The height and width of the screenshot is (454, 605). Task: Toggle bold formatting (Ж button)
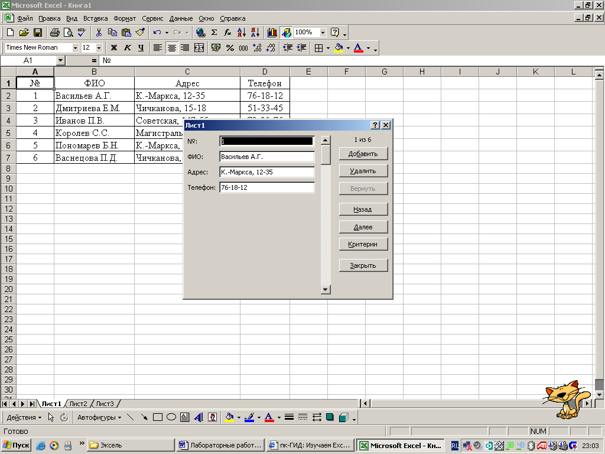114,48
